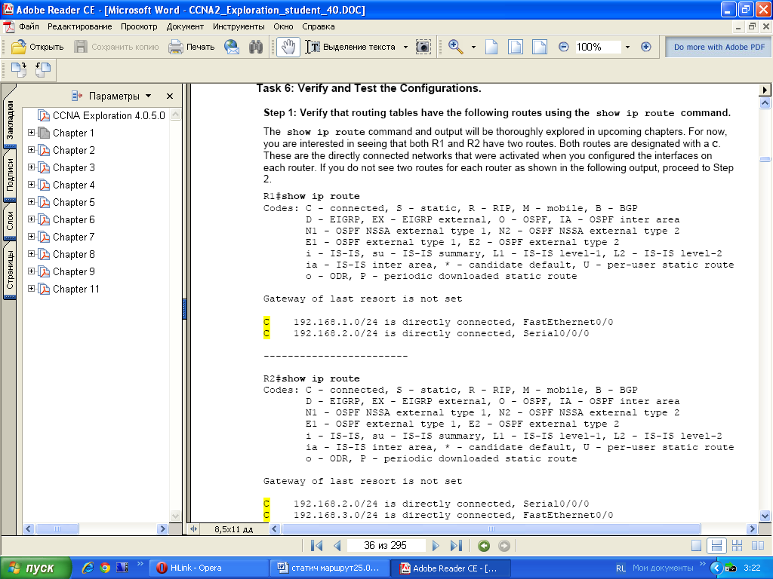773x579 pixels.
Task: Click the Print icon
Action: 175,47
